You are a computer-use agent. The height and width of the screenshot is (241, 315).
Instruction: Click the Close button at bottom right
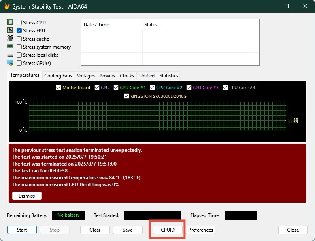click(293, 230)
